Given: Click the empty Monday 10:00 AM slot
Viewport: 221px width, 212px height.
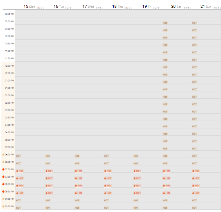Looking at the screenshot, I should [30, 36].
